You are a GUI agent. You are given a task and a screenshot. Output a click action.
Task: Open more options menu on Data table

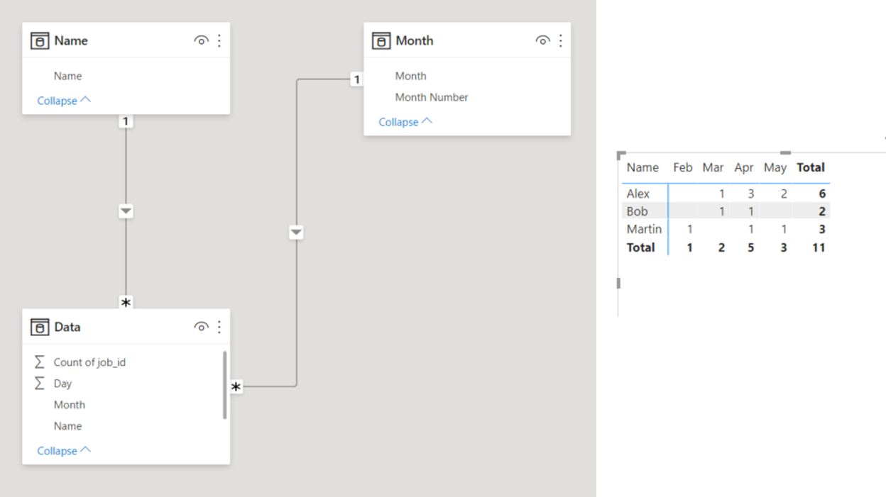pos(219,327)
